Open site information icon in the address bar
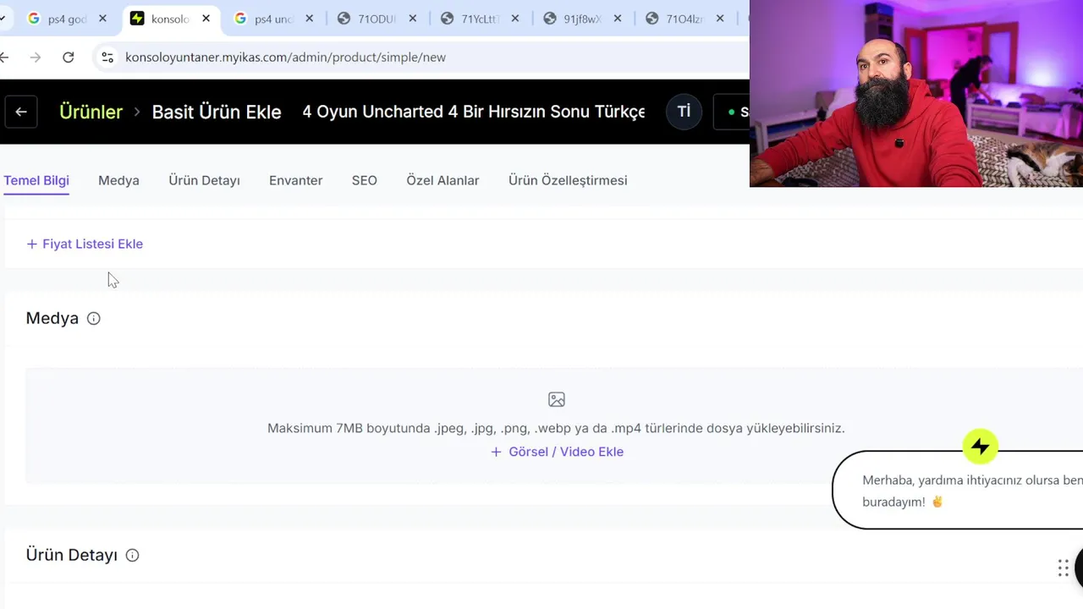1083x609 pixels. [107, 58]
